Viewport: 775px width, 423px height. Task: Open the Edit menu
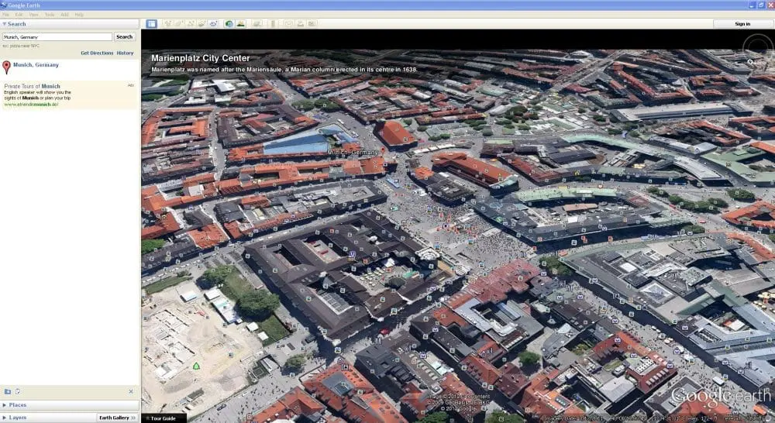tap(19, 15)
